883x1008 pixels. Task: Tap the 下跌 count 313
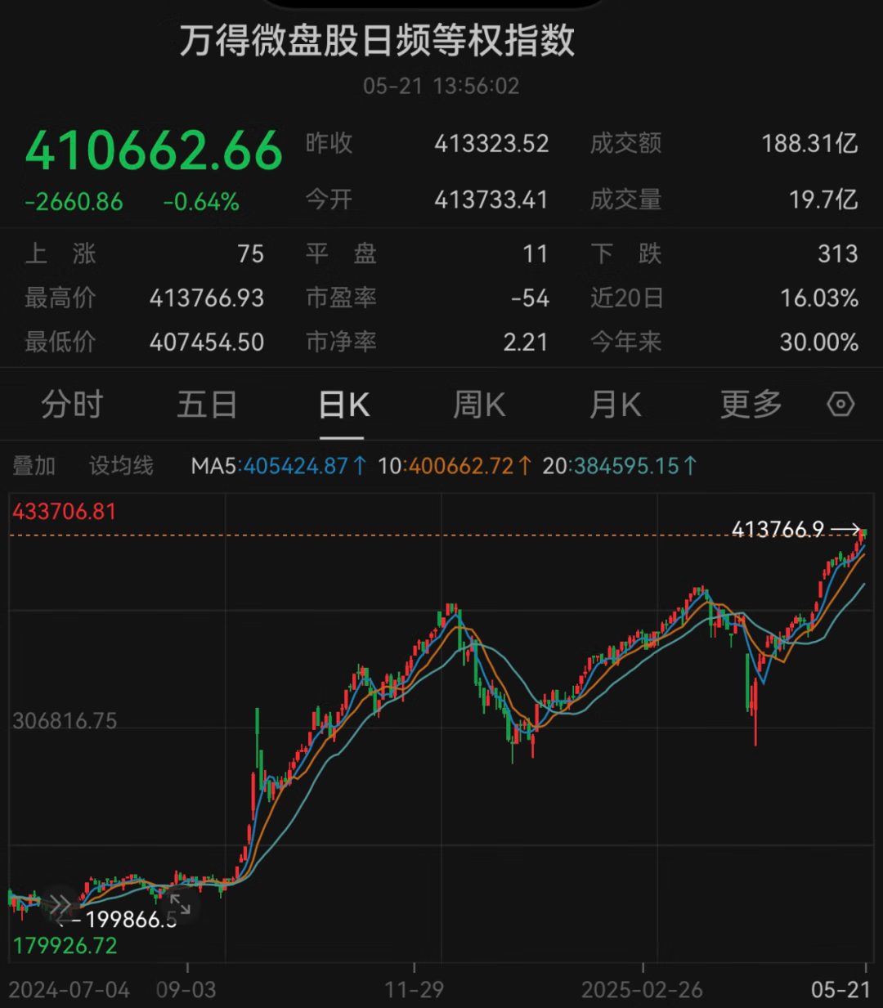pos(838,254)
